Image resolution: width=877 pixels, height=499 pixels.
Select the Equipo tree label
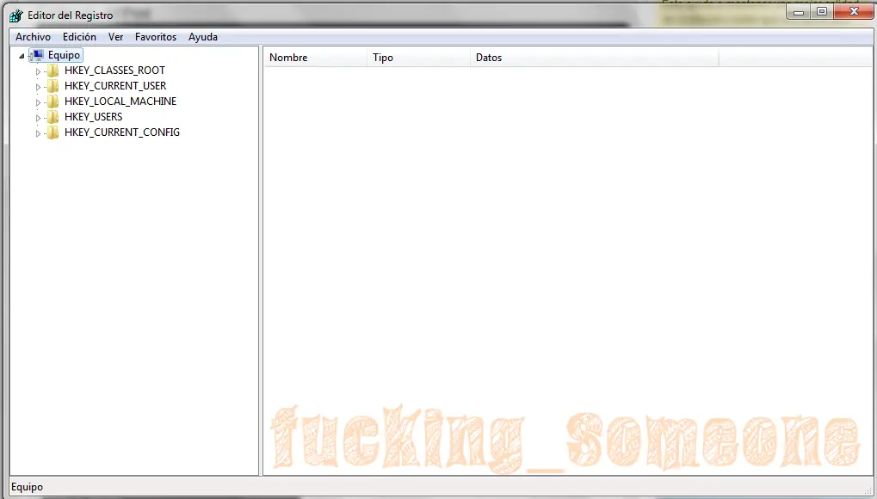tap(64, 55)
